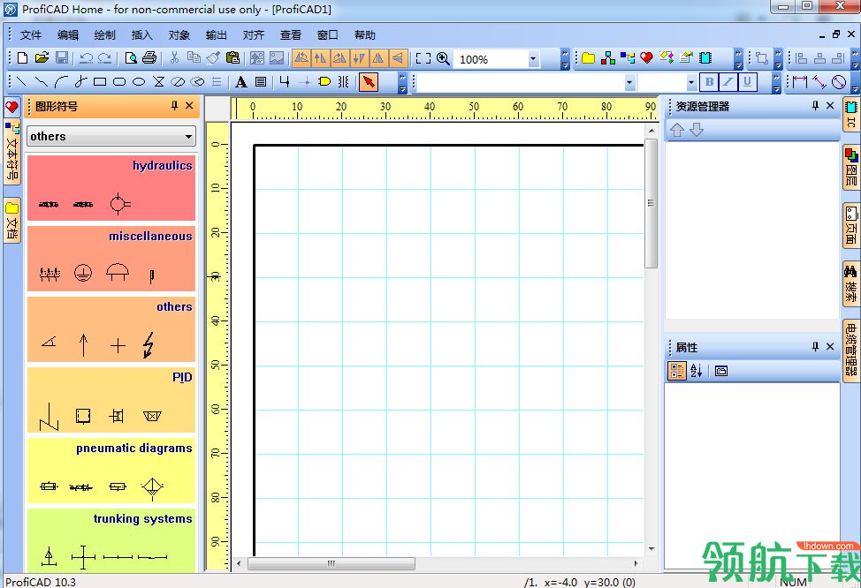Select the yellow logic gate tool
This screenshot has height=588, width=861.
click(324, 82)
